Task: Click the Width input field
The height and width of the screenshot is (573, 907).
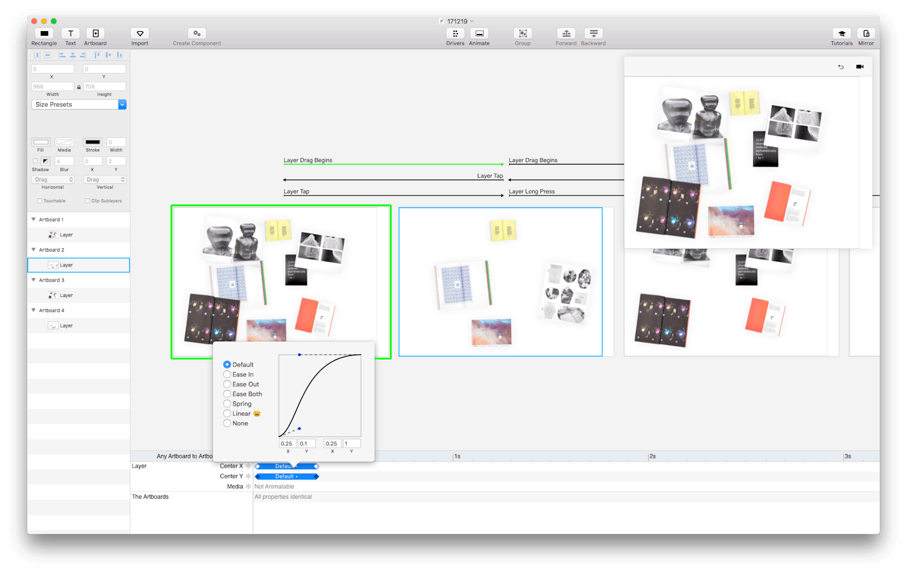Action: pyautogui.click(x=52, y=87)
